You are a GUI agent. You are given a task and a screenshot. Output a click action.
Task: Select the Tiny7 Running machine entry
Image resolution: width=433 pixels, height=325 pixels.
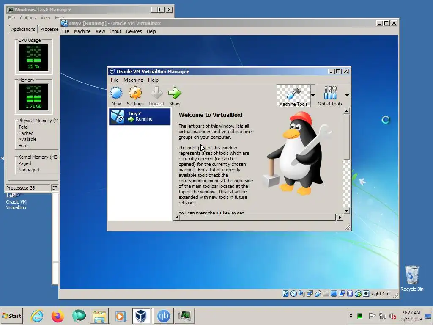[140, 116]
